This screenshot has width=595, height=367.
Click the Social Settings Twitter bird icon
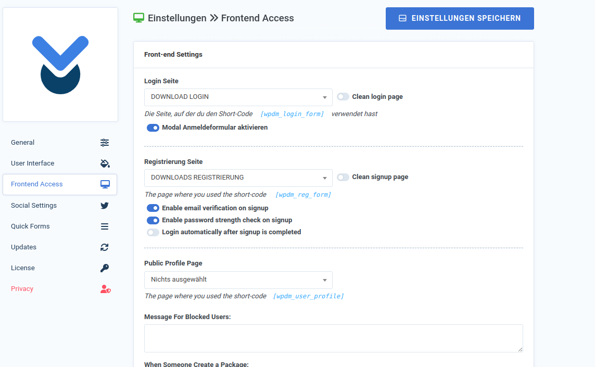(x=105, y=206)
